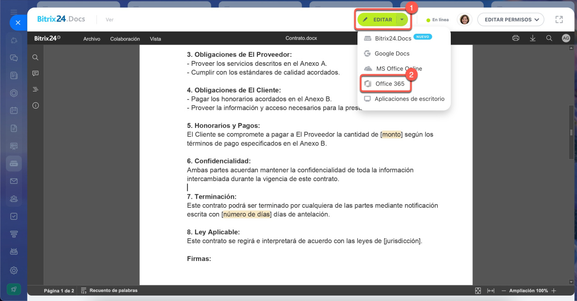The height and width of the screenshot is (301, 577).
Task: Open the robot icon in the left sidebar
Action: click(14, 251)
